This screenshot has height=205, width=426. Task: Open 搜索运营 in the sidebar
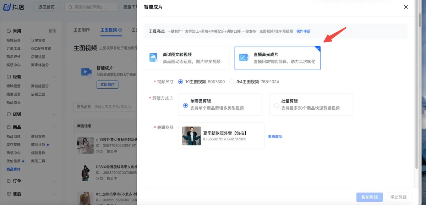(x=13, y=94)
